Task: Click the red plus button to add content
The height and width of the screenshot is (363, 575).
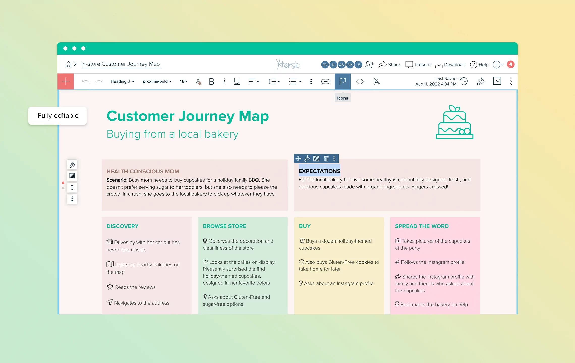Action: (65, 81)
